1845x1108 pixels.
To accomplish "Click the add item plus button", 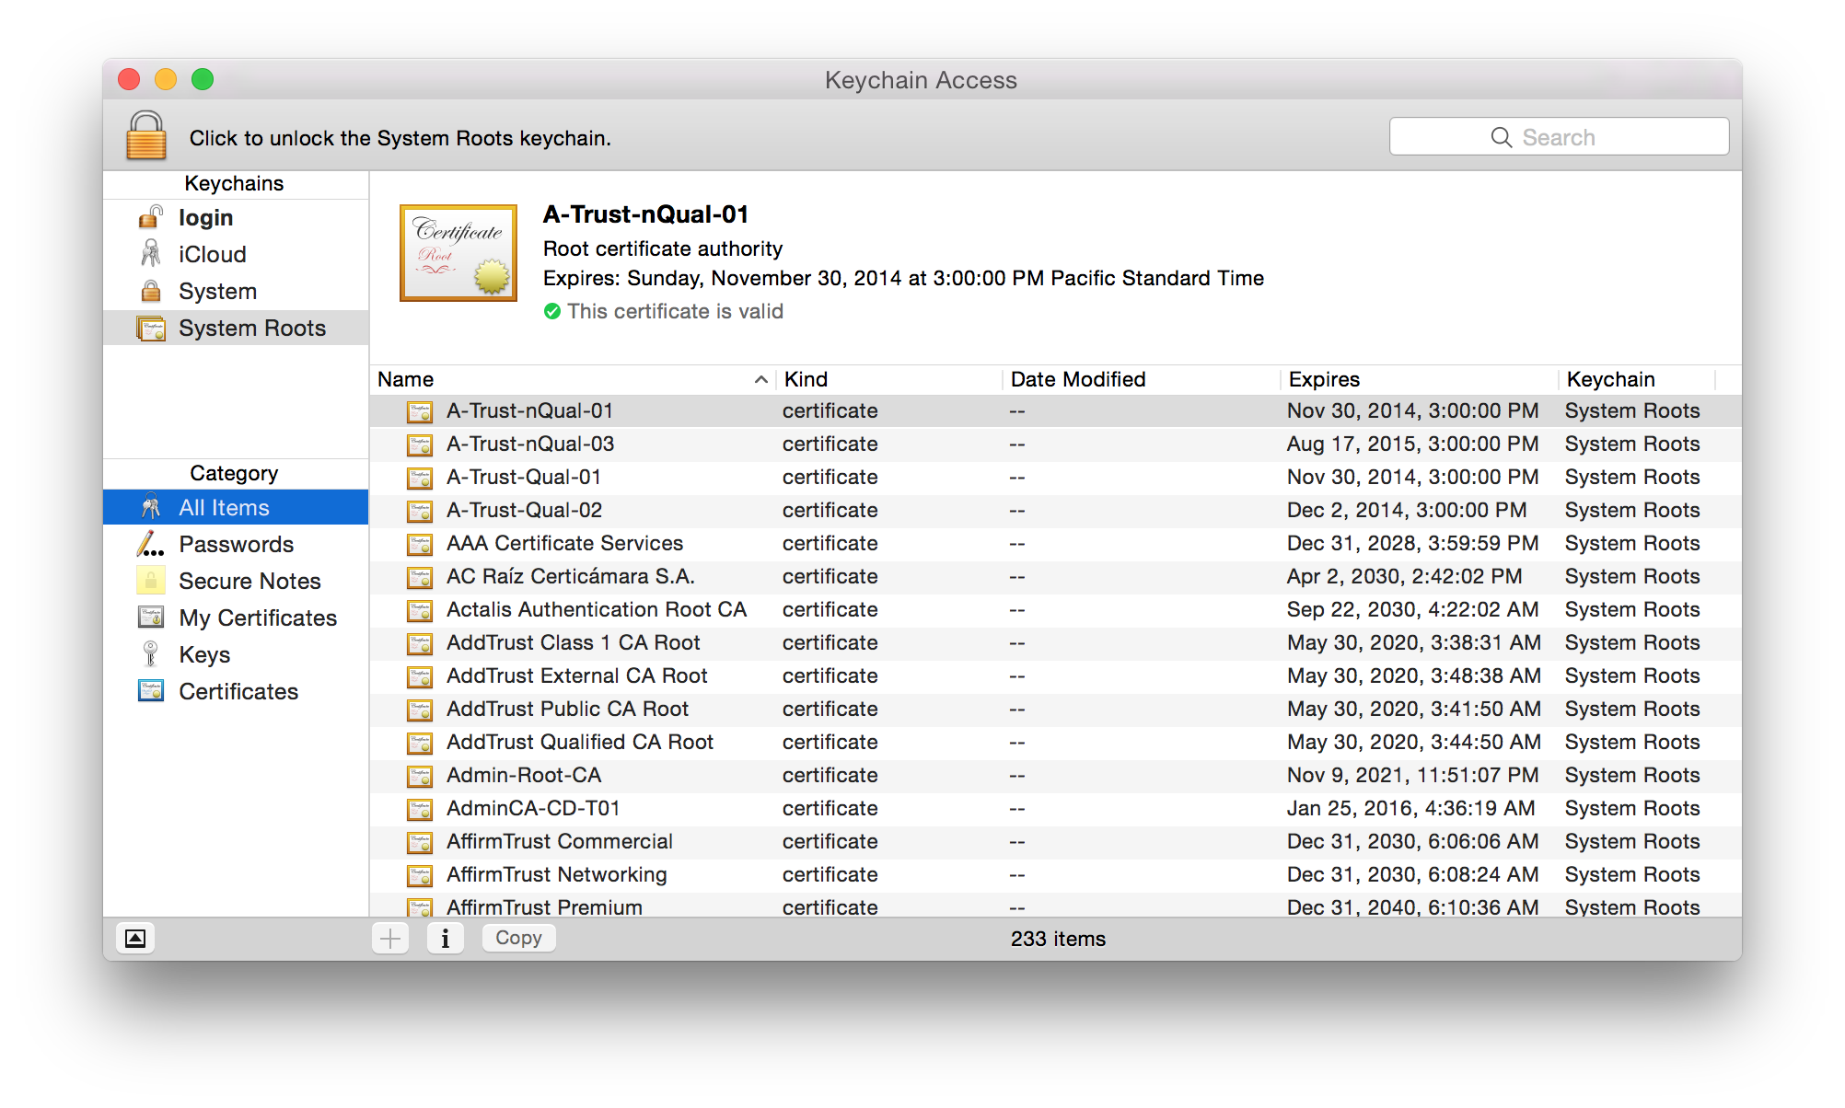I will pyautogui.click(x=390, y=939).
